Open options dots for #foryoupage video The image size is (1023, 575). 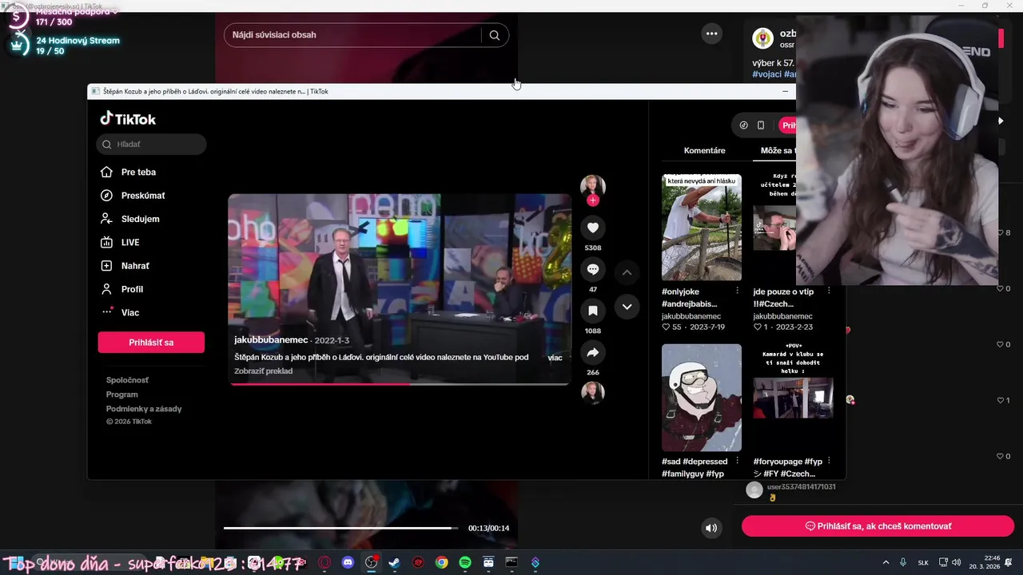[829, 462]
